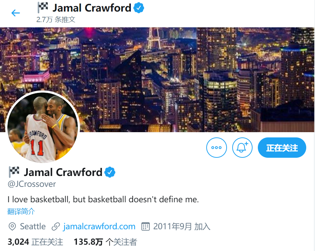315x251 pixels.
Task: Click verified badge in top header
Action: tap(139, 8)
